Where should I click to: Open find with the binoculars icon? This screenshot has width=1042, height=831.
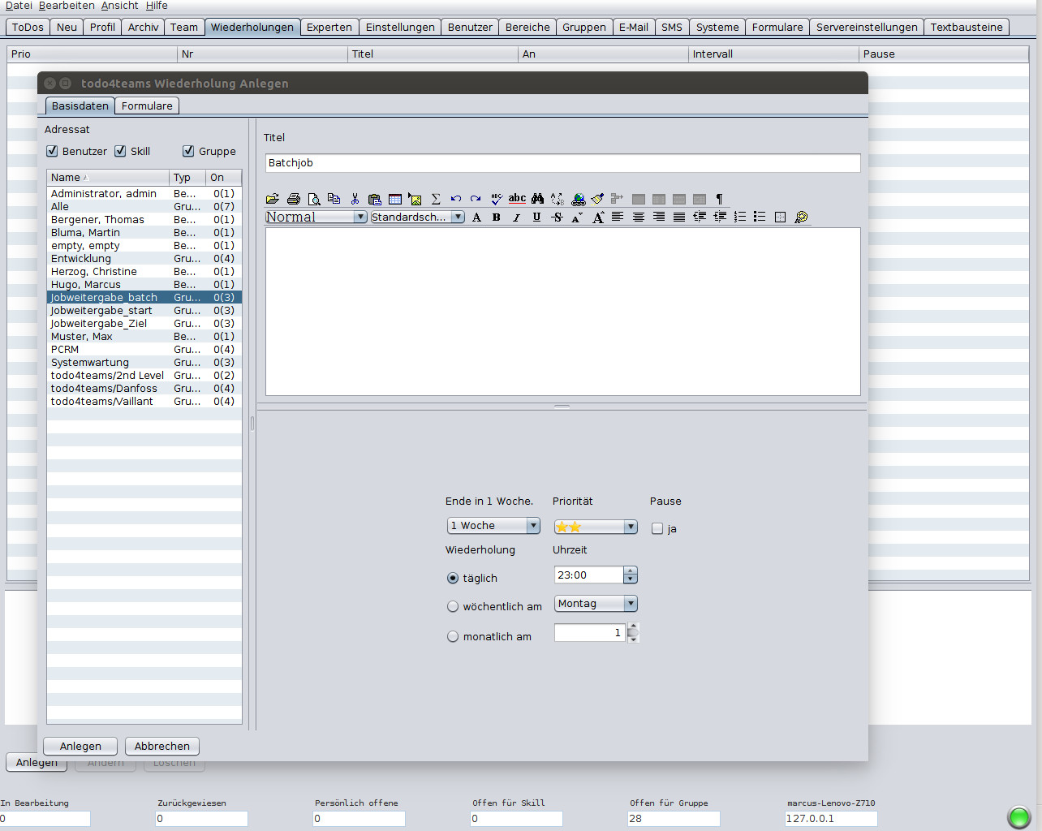click(537, 199)
